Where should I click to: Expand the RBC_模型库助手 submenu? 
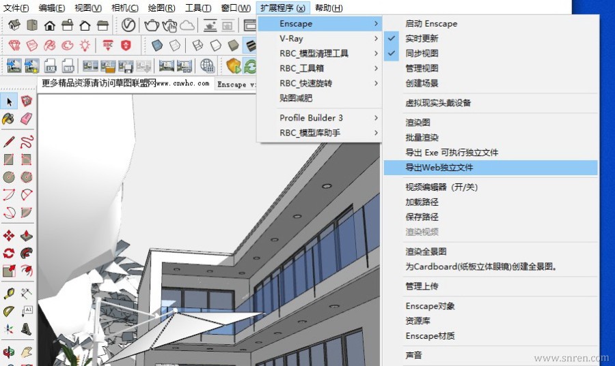tap(319, 133)
